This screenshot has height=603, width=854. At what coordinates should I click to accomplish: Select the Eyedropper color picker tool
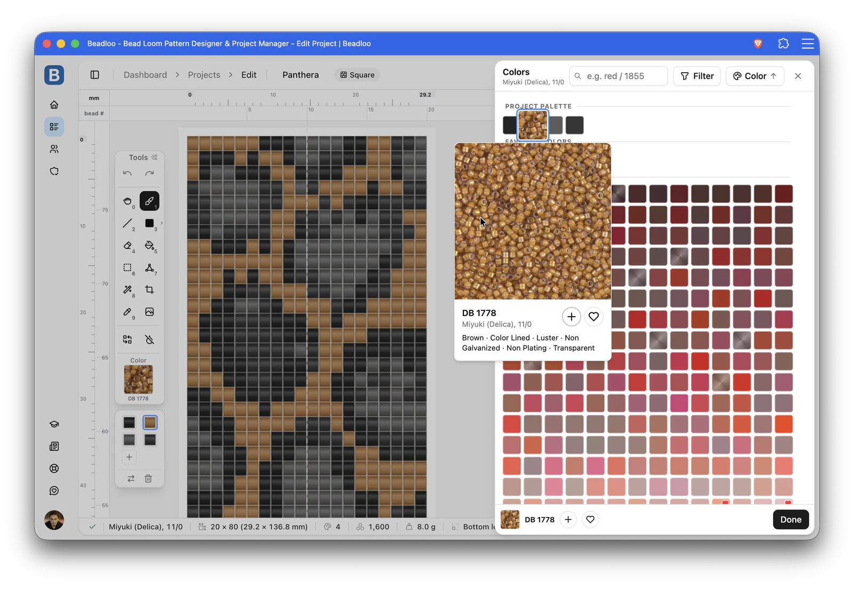pyautogui.click(x=127, y=312)
